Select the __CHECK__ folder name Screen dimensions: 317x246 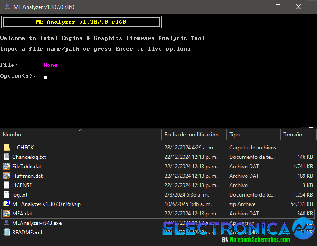tap(25, 148)
